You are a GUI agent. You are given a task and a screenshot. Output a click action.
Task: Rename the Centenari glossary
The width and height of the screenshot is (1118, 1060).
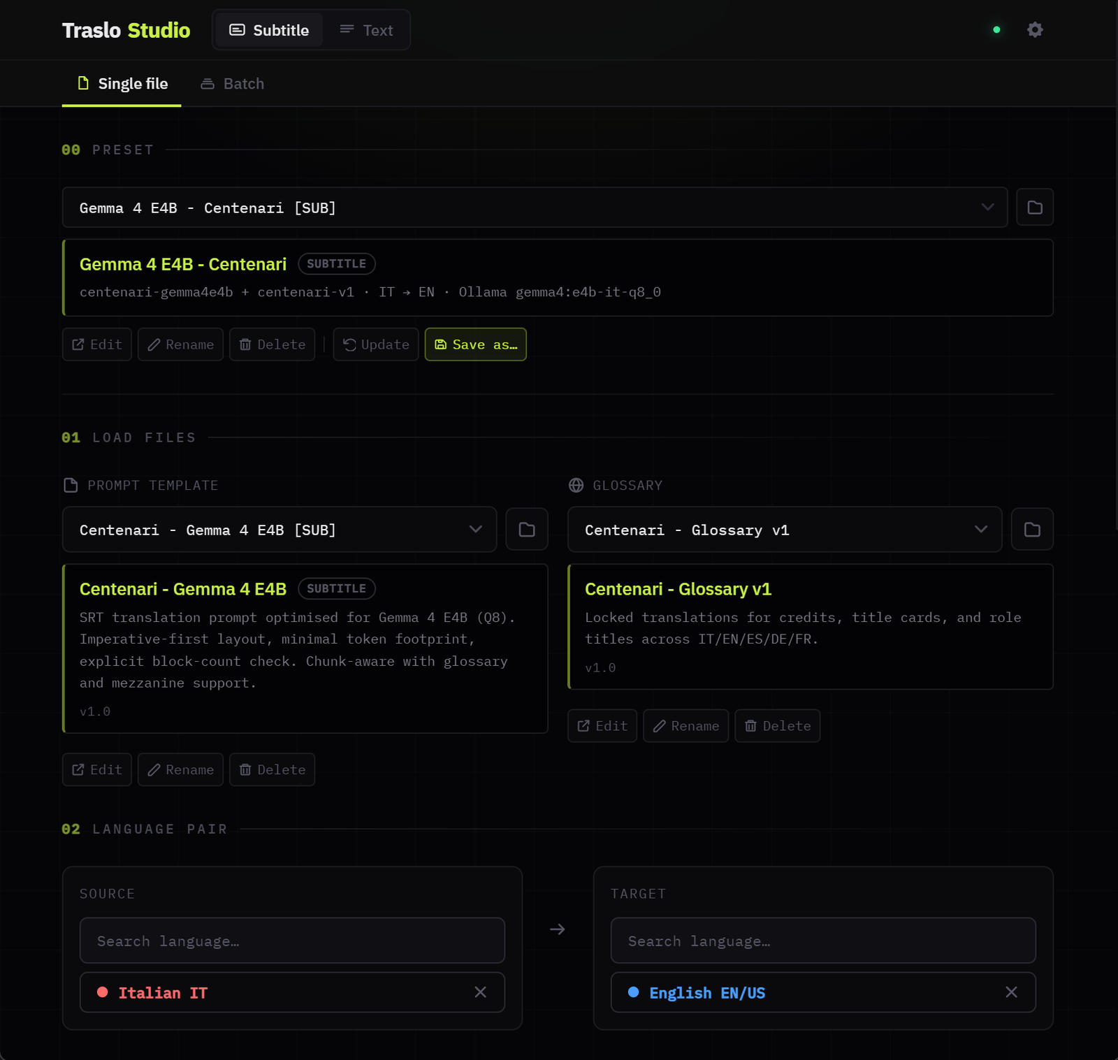click(685, 726)
